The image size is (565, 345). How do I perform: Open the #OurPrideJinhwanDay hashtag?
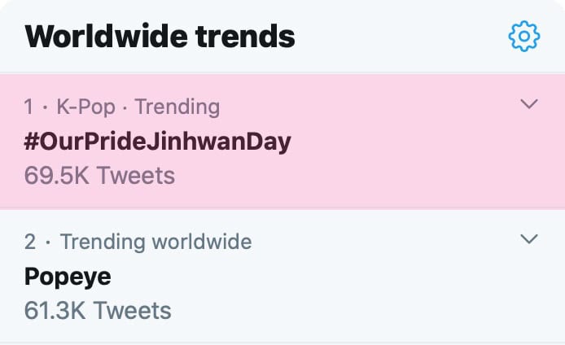157,142
